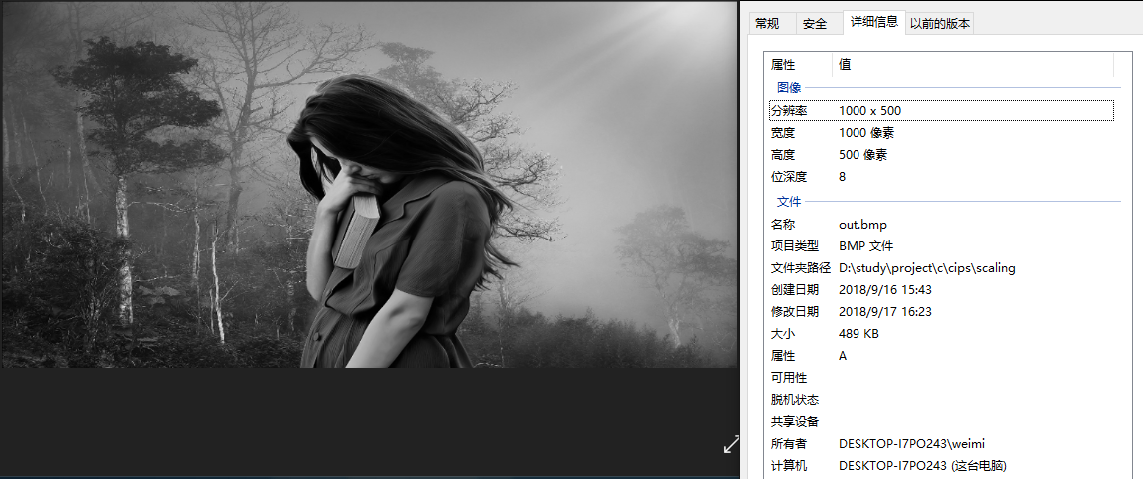Screen dimensions: 1144x479
Task: Select the 宽度 row label
Action: pos(782,133)
